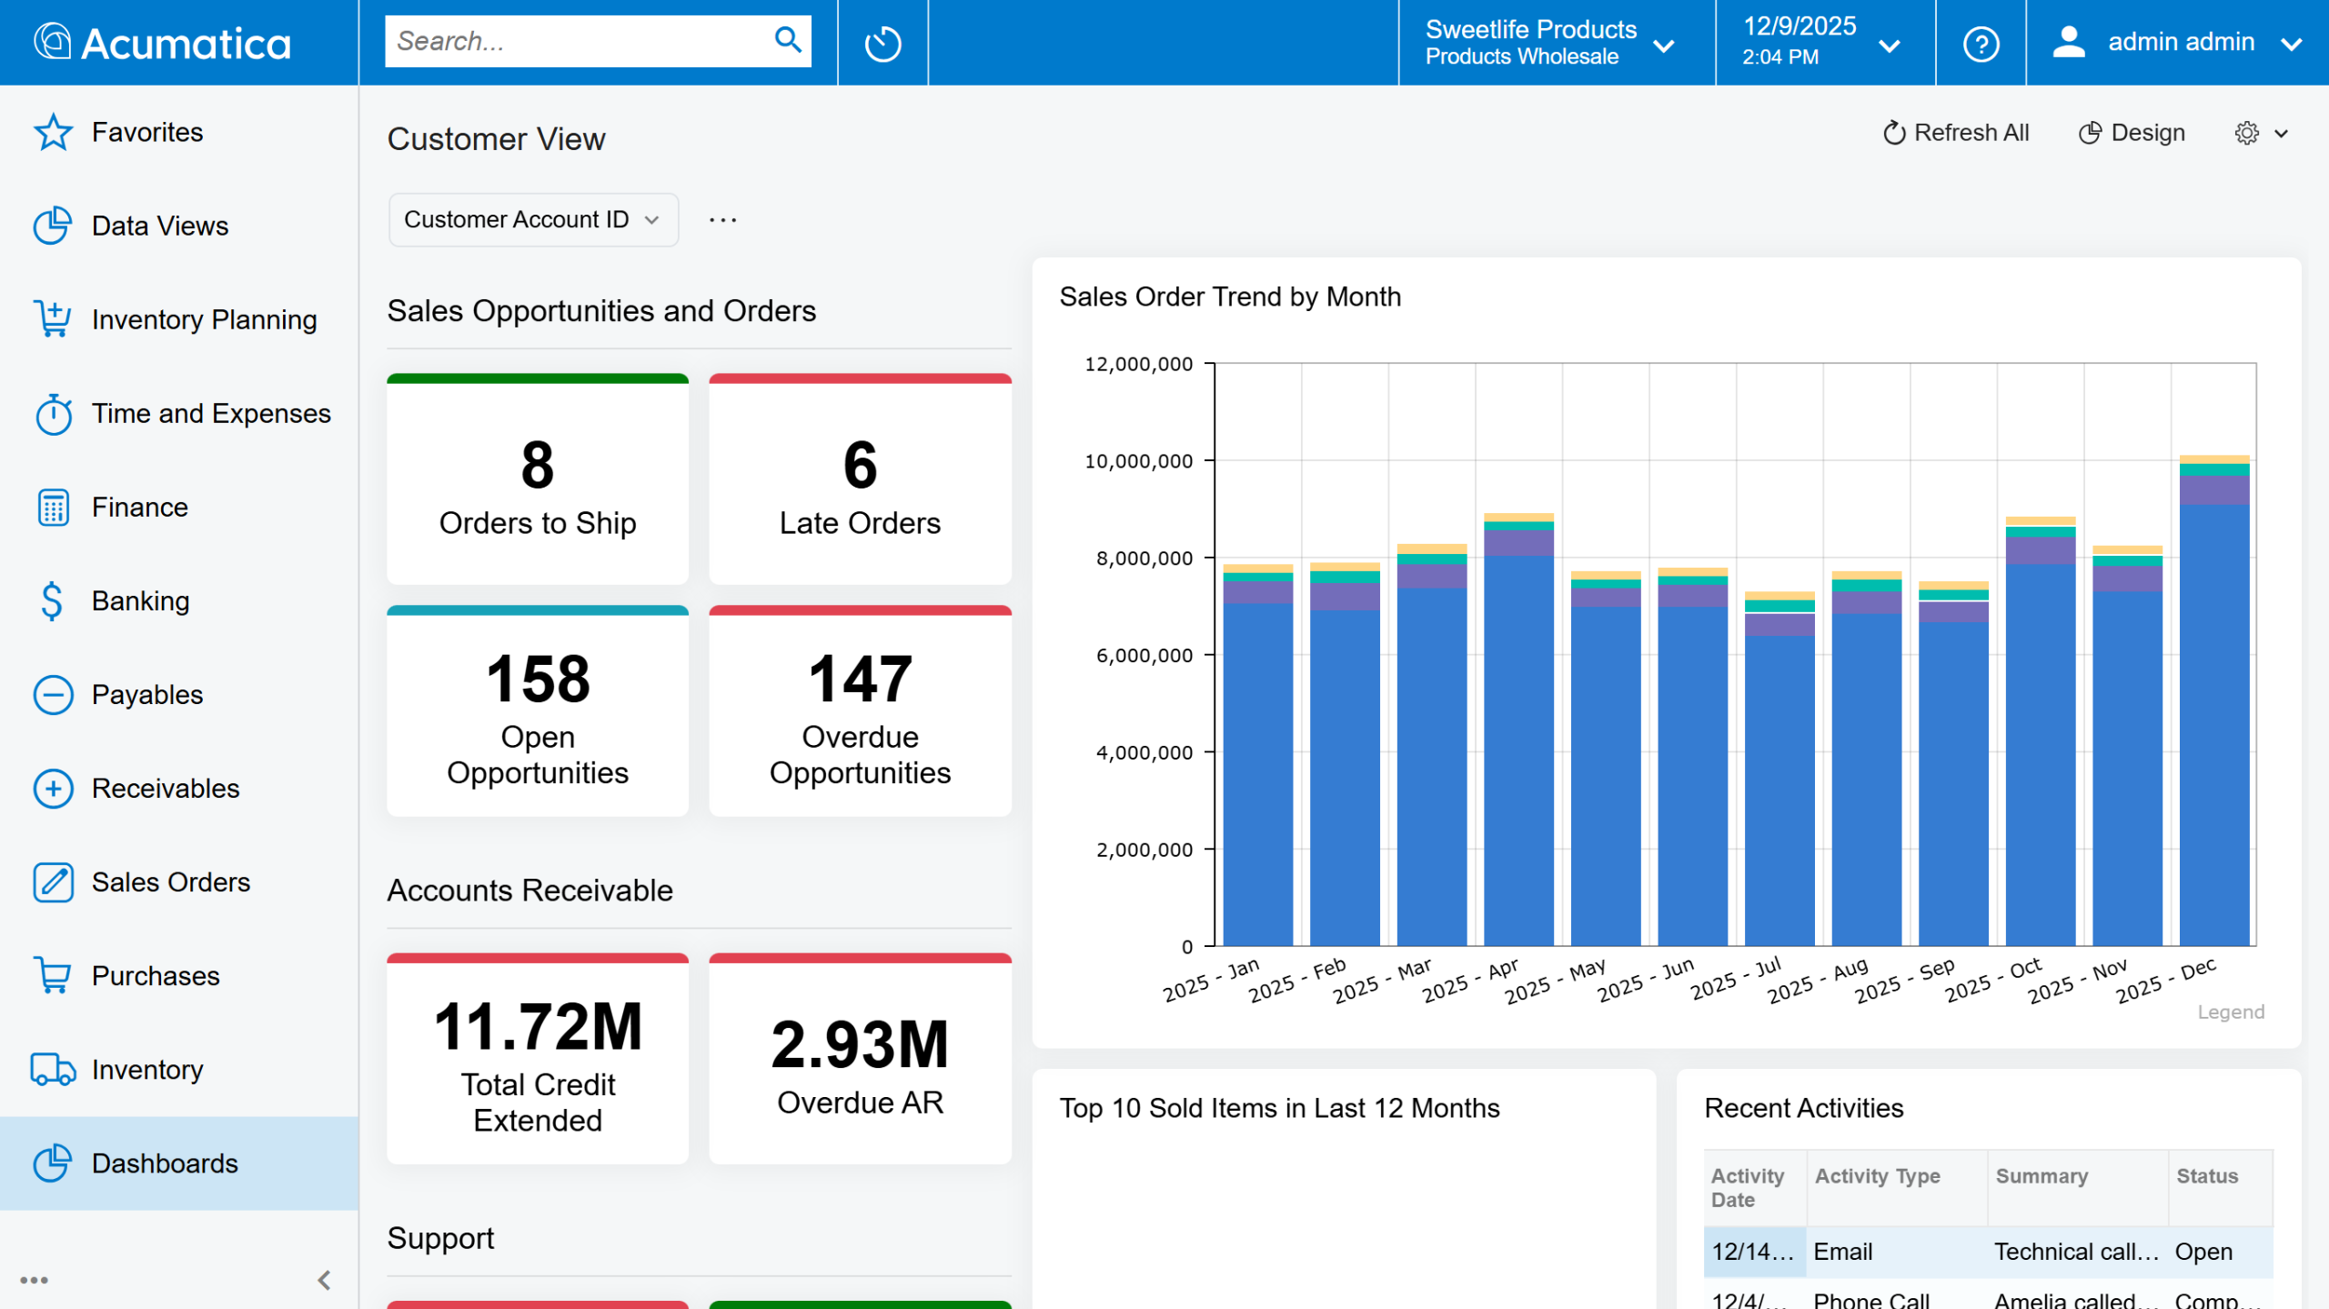Open the recent history clock icon
The image size is (2329, 1309).
click(882, 43)
